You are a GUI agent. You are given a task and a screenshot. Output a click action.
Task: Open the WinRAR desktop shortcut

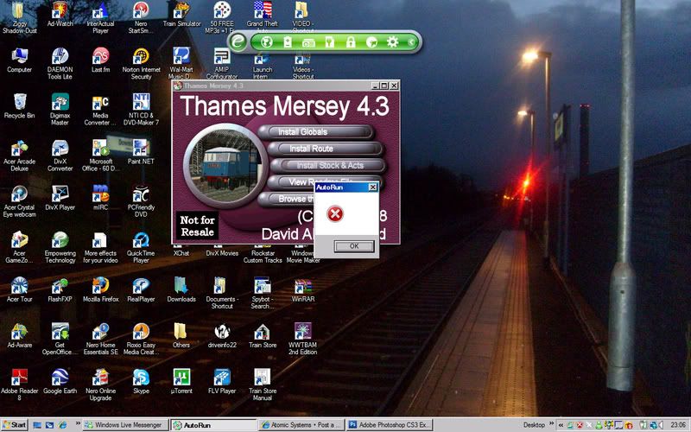coord(303,286)
